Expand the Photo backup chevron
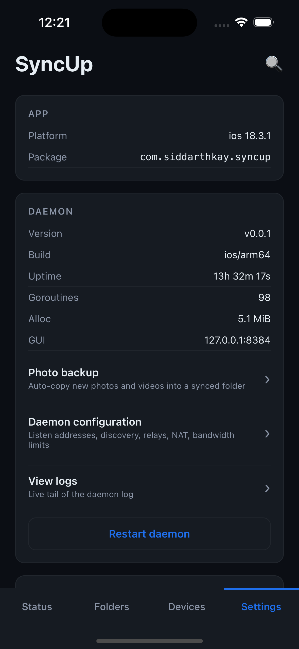This screenshot has height=649, width=299. click(267, 380)
